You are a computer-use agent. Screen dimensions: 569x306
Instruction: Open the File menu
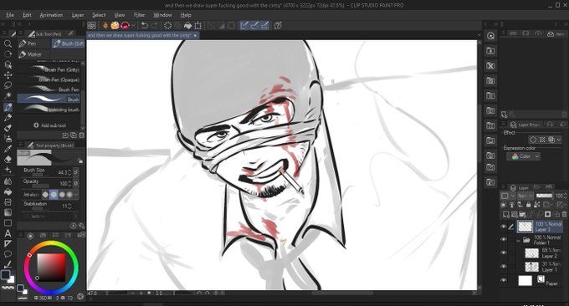[x=10, y=15]
